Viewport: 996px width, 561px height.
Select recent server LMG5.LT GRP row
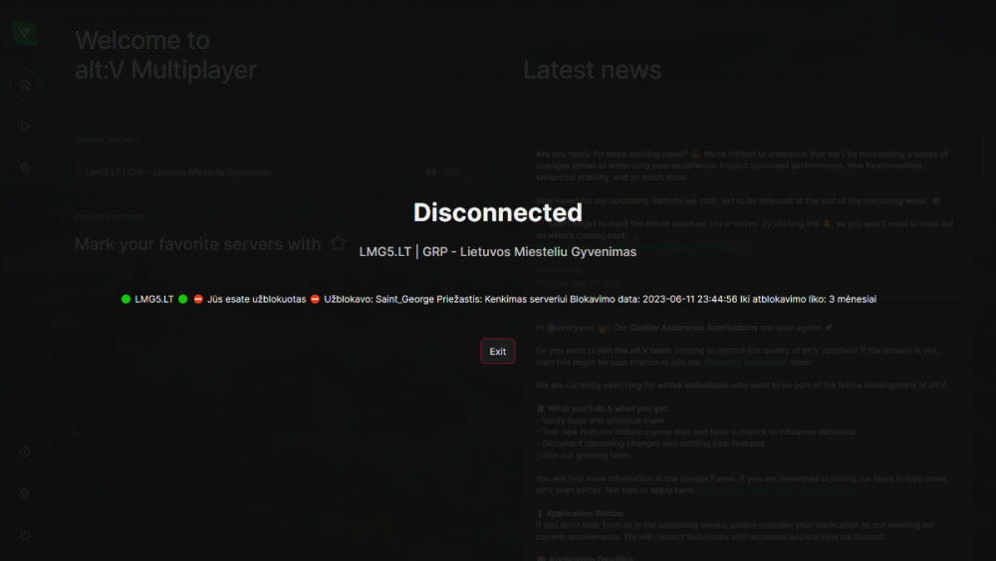274,172
